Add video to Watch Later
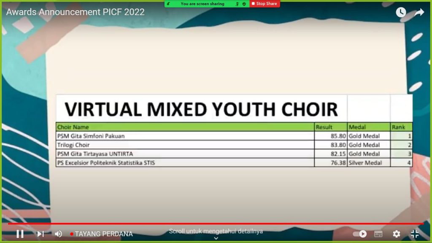 pos(400,12)
